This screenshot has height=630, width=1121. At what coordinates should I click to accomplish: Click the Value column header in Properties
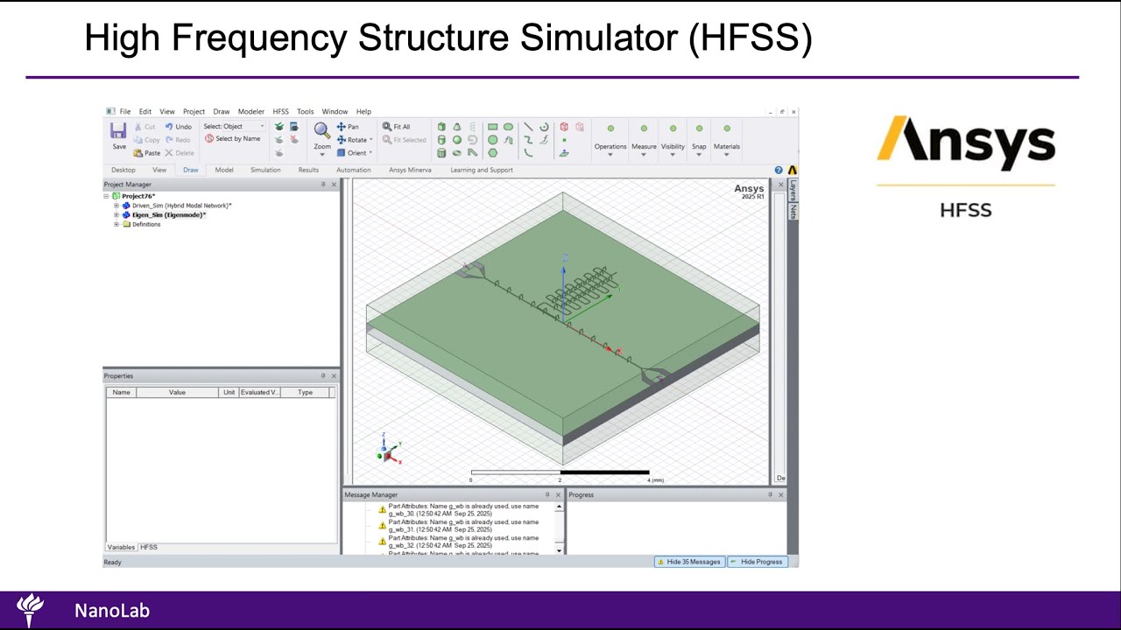click(x=177, y=393)
